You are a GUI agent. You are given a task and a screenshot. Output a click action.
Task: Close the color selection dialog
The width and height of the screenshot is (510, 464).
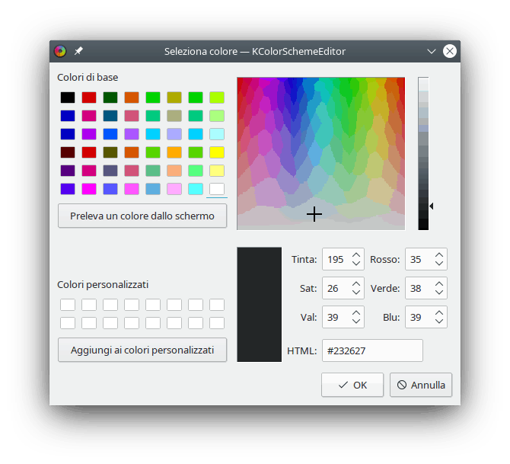click(450, 51)
